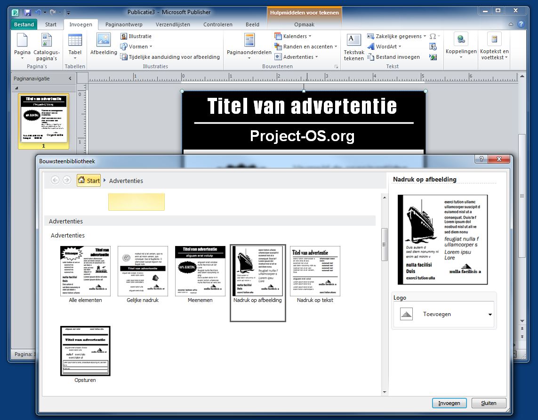Insert a new Pagina via the blank page icon

click(22, 40)
